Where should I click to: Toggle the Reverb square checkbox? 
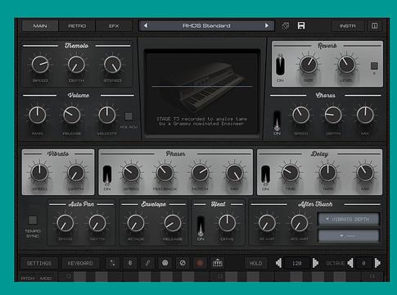pyautogui.click(x=374, y=66)
